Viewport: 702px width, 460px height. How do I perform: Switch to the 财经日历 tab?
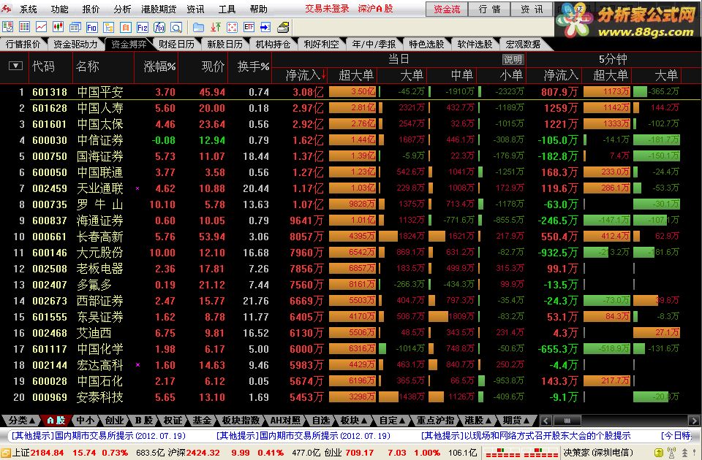point(176,44)
